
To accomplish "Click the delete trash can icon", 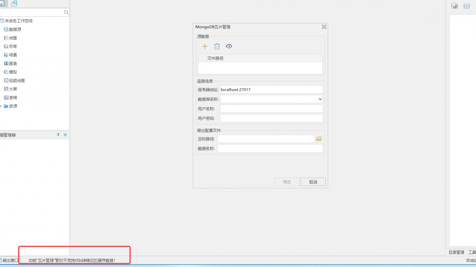I will tap(217, 46).
